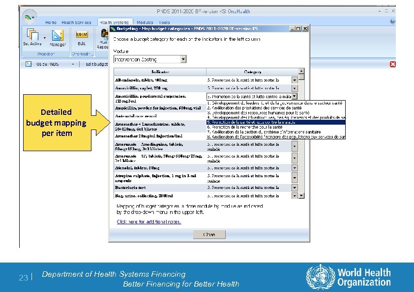The height and width of the screenshot is (292, 414).
Task: Open the Module dropdown showing Intervention Costing
Action: [x=182, y=59]
